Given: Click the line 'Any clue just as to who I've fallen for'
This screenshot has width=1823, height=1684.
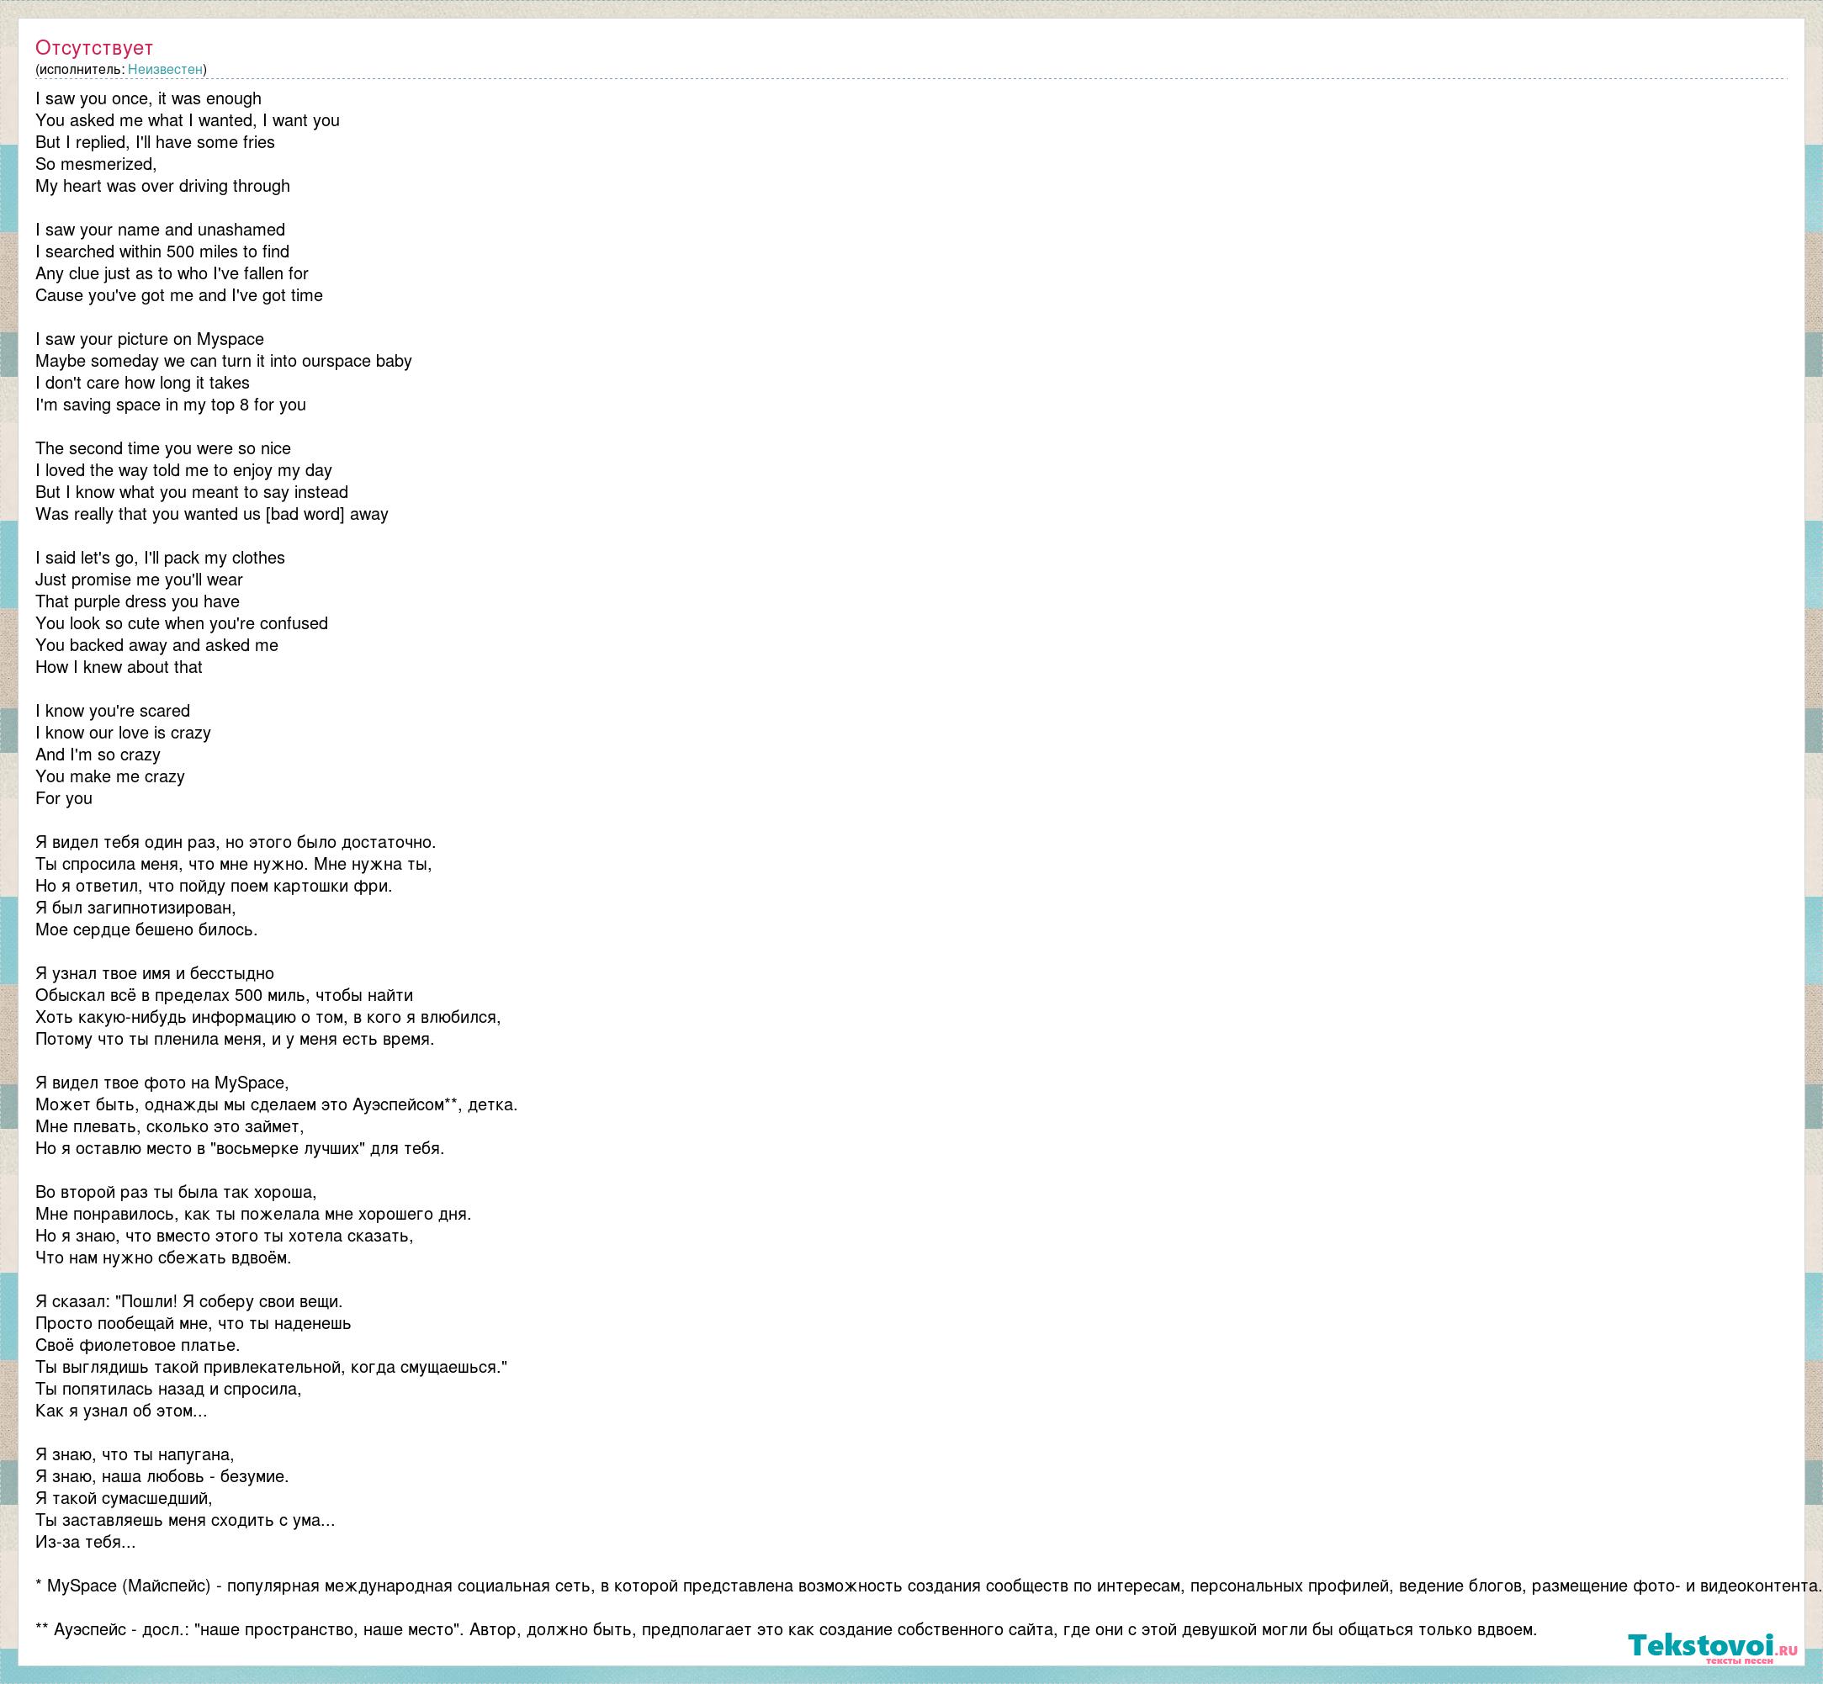Looking at the screenshot, I should tap(172, 273).
